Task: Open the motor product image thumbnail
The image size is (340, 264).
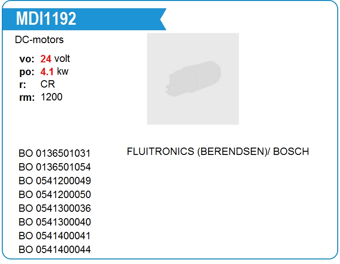Action: pyautogui.click(x=193, y=79)
